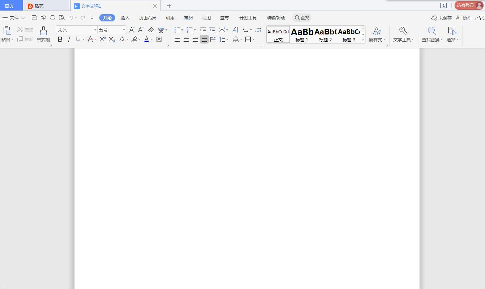Expand the 文件 menu chevron
The height and width of the screenshot is (289, 485).
coord(23,18)
